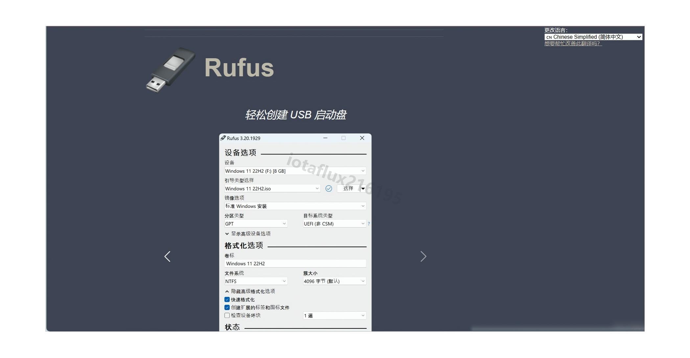Click the Rufus screenshot thumbnail title bar text
Screen dimensions: 690x358
pyautogui.click(x=243, y=138)
